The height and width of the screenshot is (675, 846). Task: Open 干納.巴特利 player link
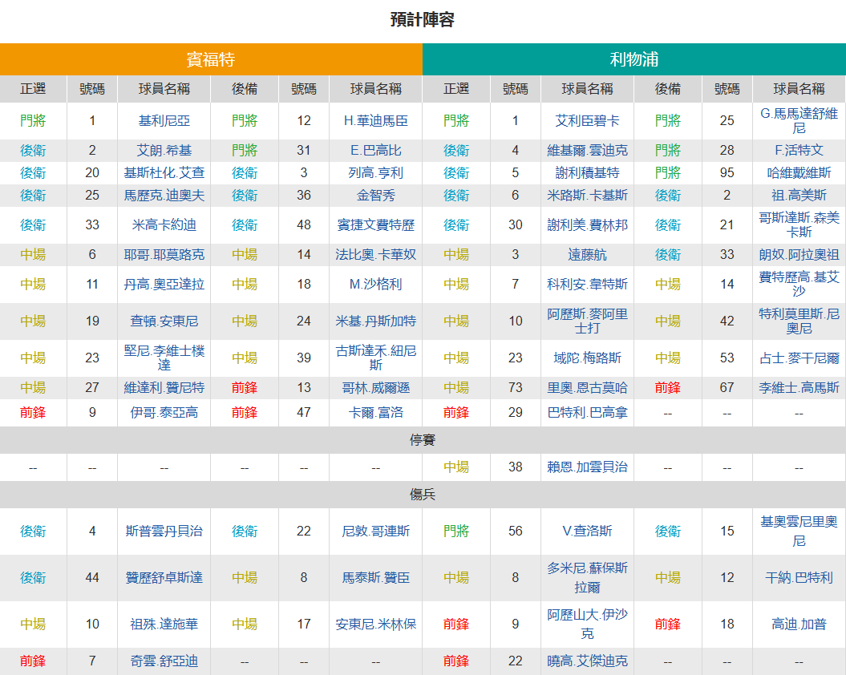(799, 578)
